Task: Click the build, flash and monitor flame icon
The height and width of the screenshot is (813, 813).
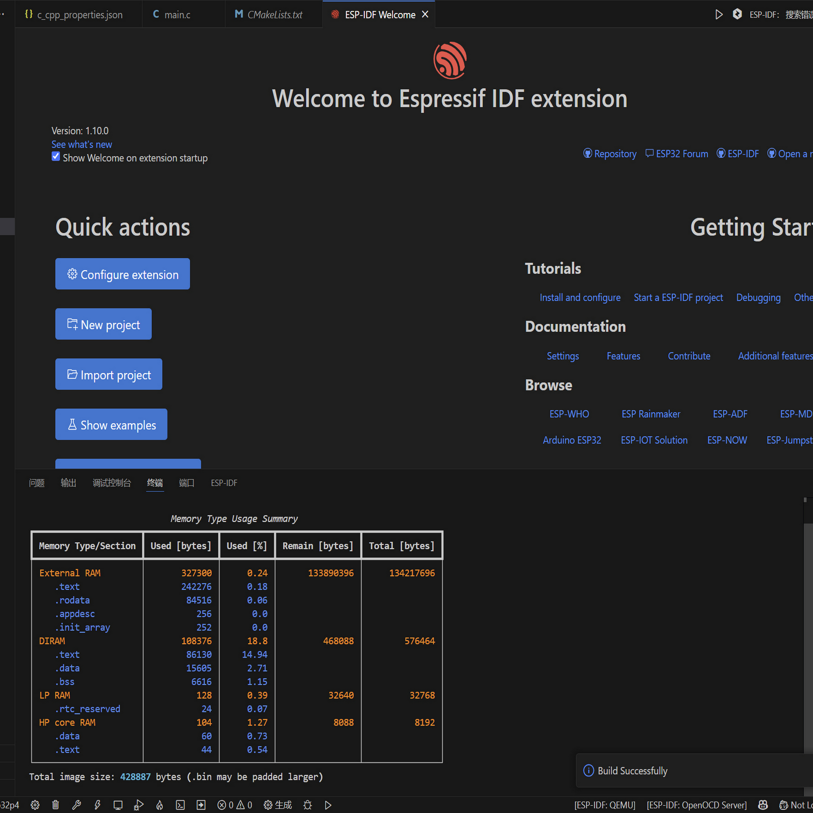Action: 160,805
